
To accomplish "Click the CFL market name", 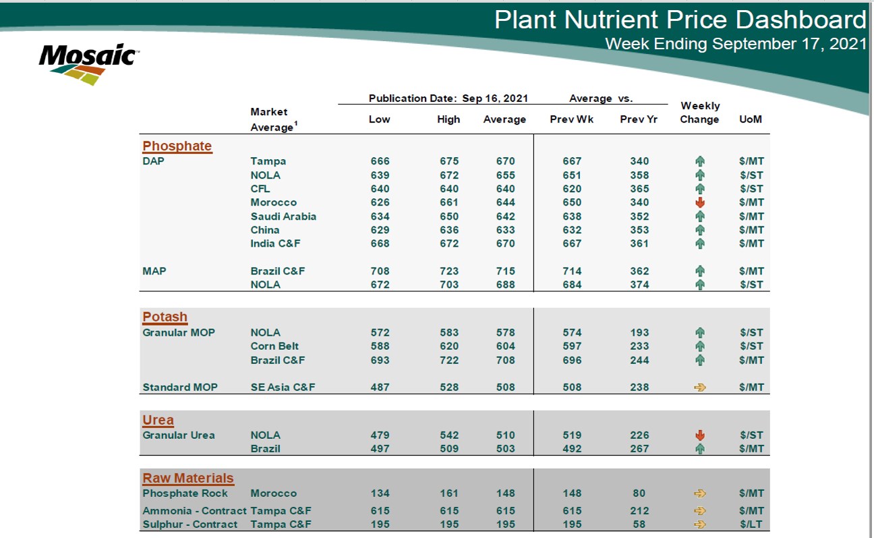I will [x=260, y=189].
